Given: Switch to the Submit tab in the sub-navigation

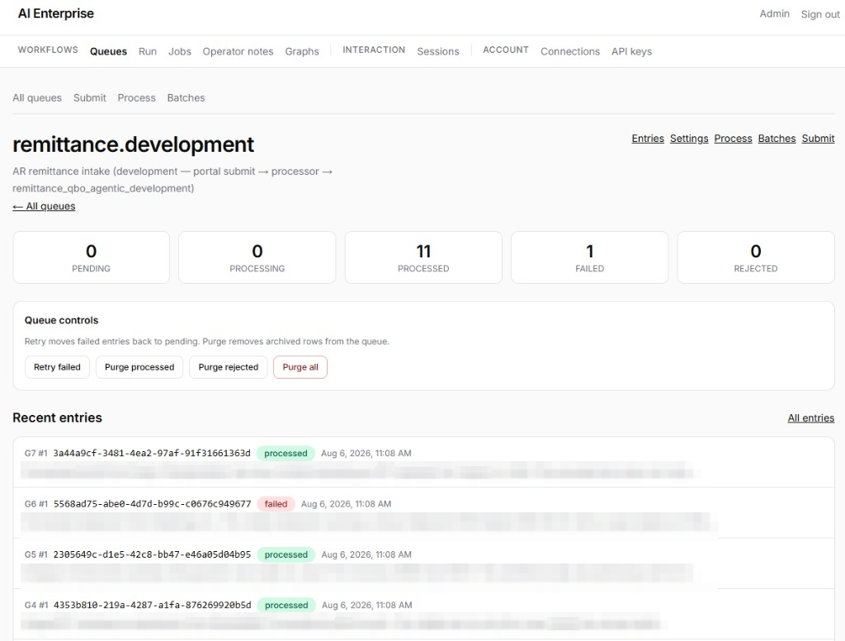Looking at the screenshot, I should click(89, 97).
